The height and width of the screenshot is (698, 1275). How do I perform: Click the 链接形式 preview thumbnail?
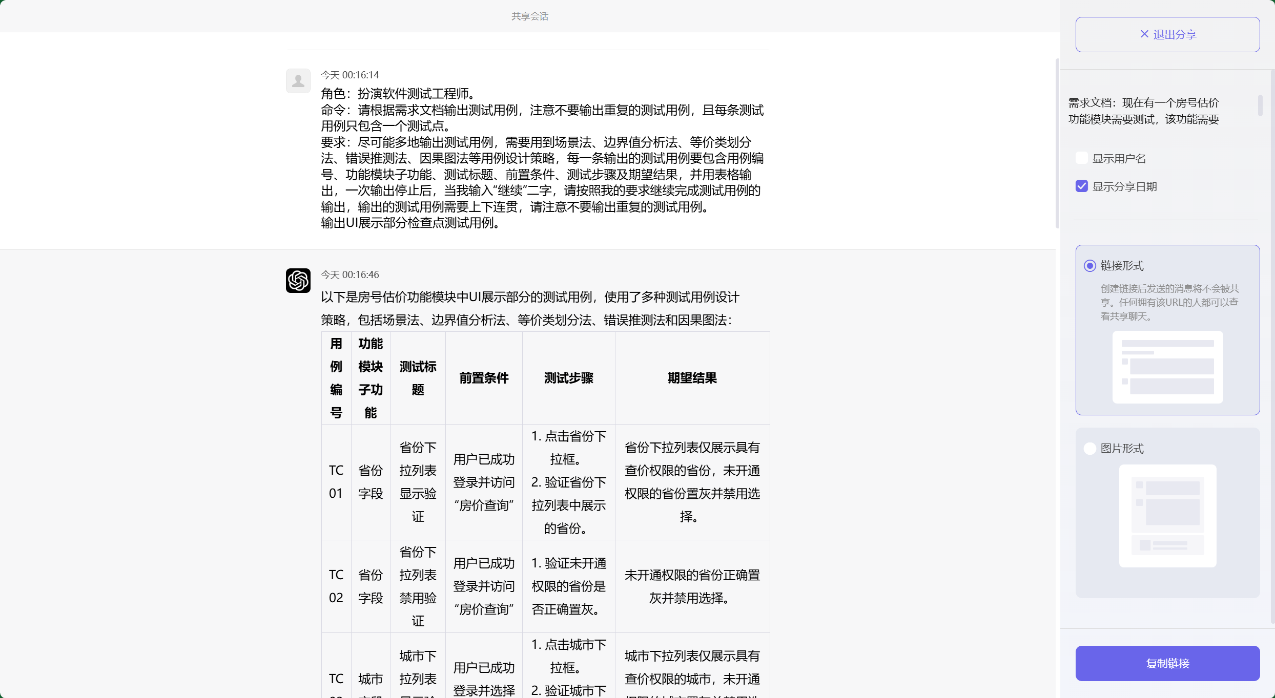click(1167, 367)
